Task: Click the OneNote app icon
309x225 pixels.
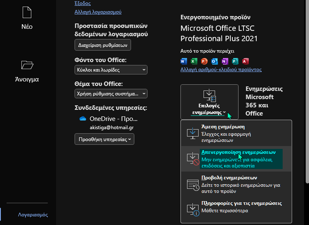Action: coord(225,61)
